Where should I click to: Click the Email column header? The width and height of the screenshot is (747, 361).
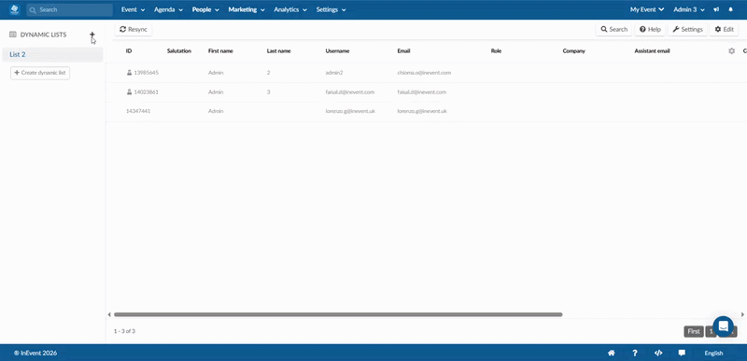point(403,51)
